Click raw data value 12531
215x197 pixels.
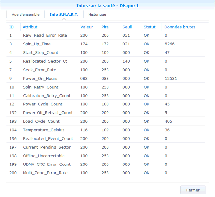(x=171, y=78)
